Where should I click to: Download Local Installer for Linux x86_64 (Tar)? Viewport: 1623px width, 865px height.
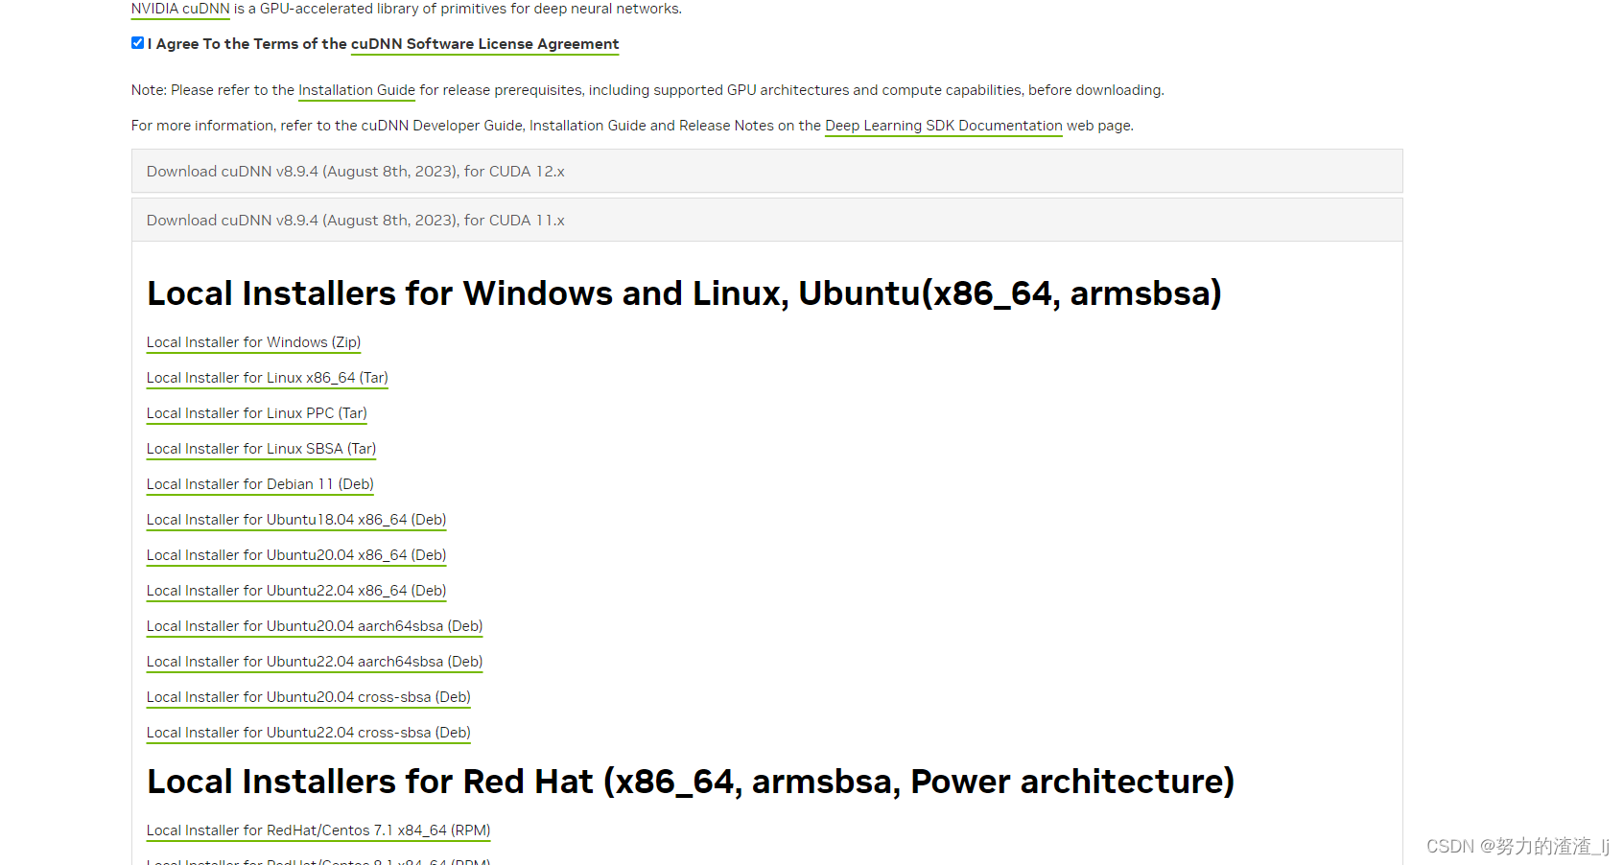tap(267, 378)
